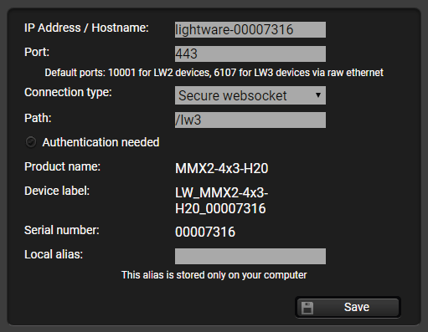Click the serial number value 00007316

point(205,232)
